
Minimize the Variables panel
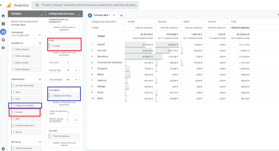(41, 15)
